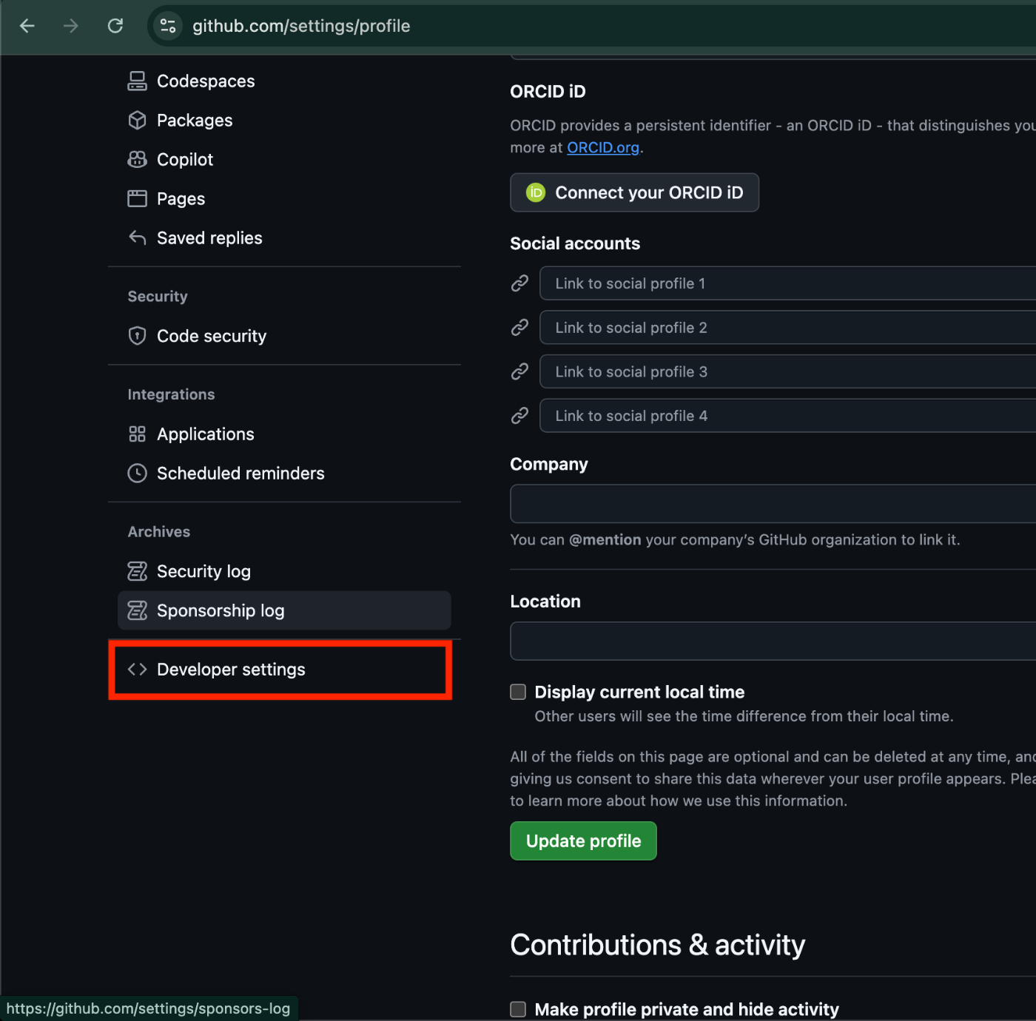Screen dimensions: 1036x1021
Task: Enable Display current local time checkbox
Action: click(518, 692)
